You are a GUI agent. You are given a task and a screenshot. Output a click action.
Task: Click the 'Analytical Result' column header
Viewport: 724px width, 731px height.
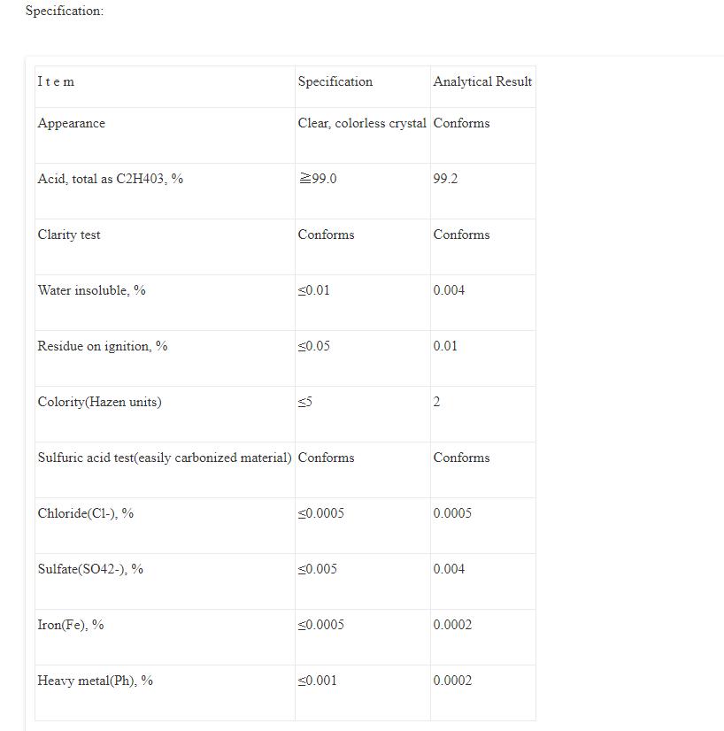482,82
